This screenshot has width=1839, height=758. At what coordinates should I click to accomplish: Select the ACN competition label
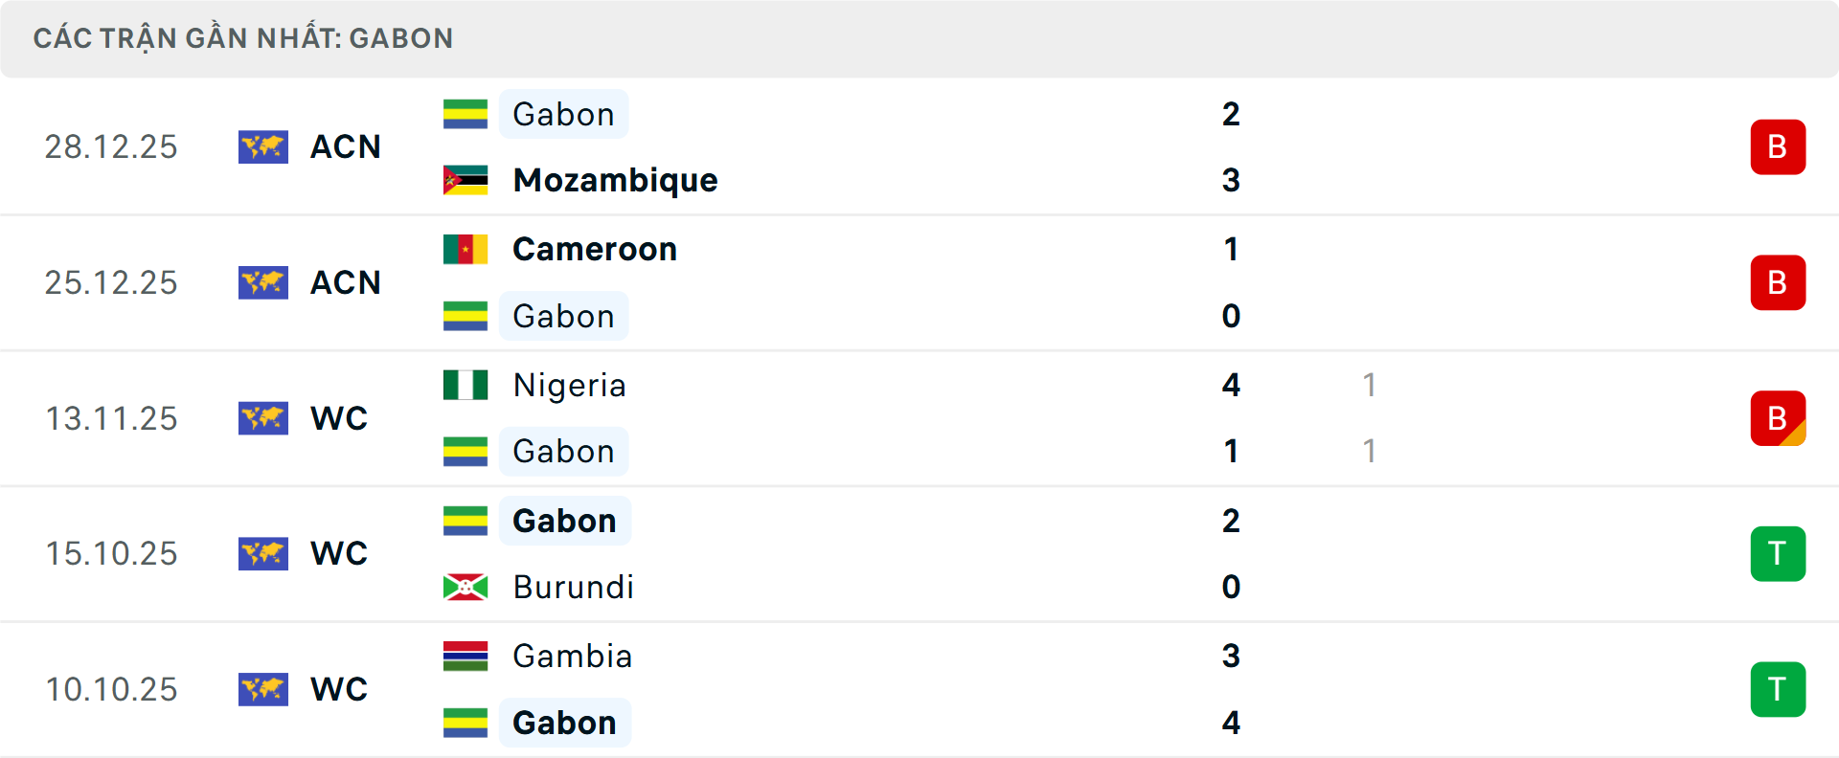point(345,147)
